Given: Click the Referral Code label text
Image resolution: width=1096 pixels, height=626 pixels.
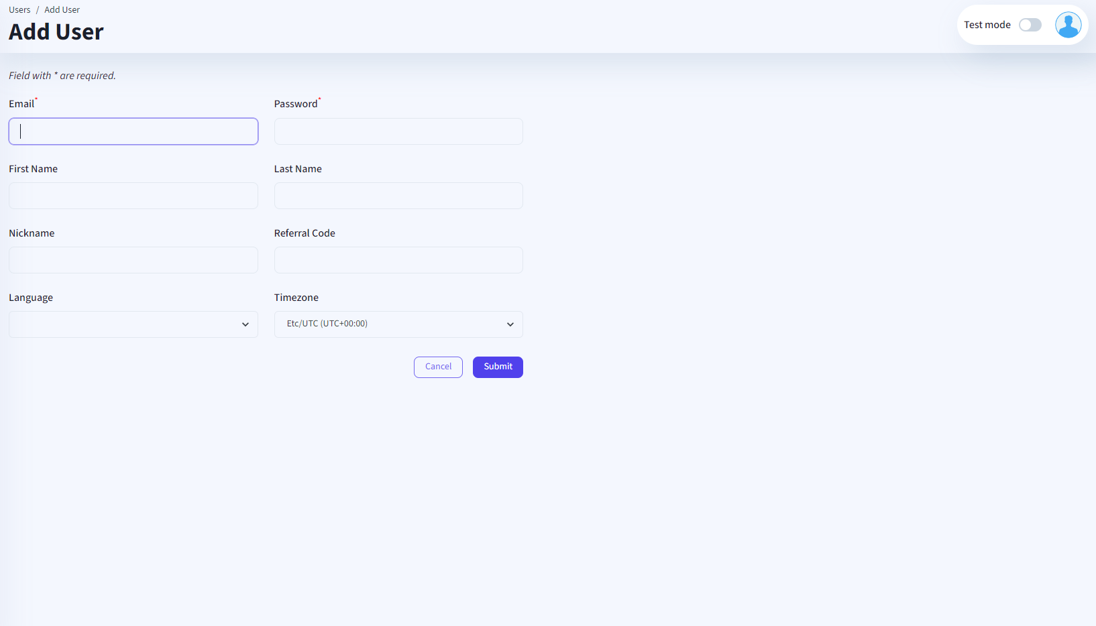Looking at the screenshot, I should click(305, 233).
